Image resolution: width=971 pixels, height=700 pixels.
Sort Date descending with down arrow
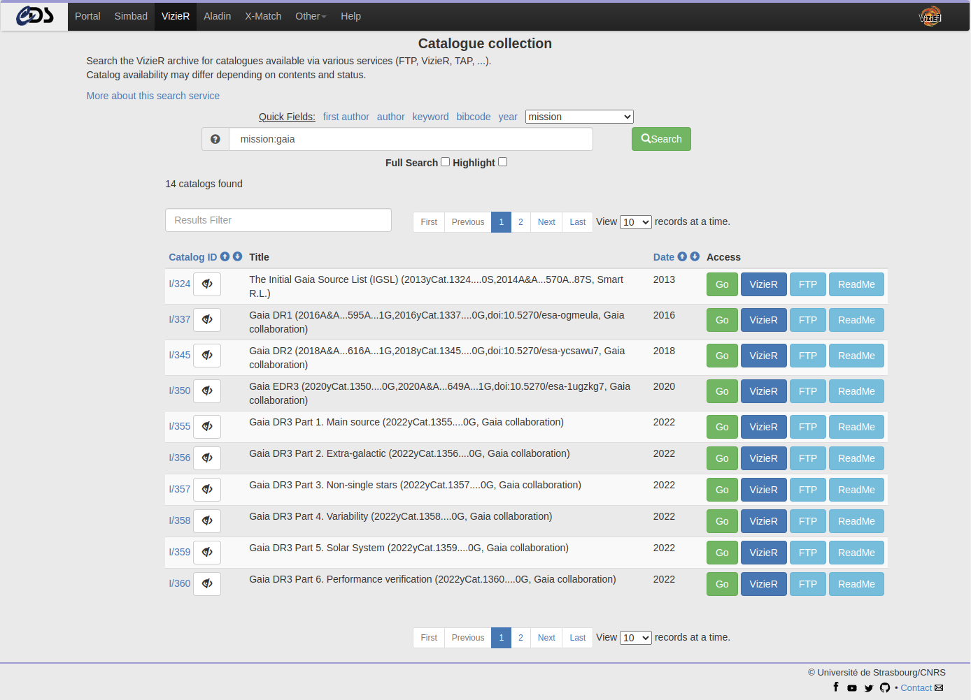[695, 256]
